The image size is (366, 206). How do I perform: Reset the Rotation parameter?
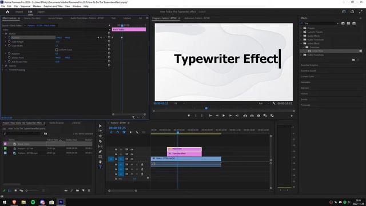[109, 53]
